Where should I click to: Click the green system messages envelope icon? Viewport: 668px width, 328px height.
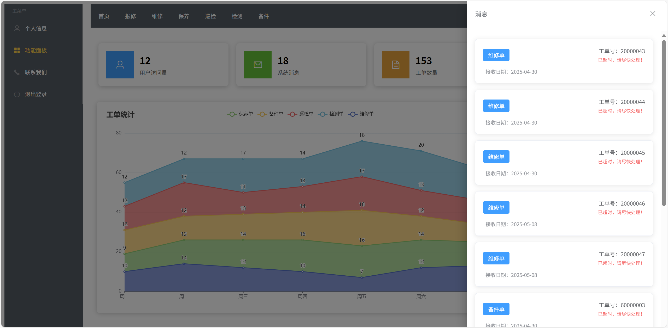(258, 65)
